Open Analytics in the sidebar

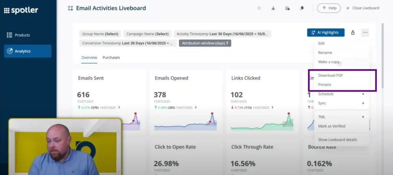pos(28,51)
